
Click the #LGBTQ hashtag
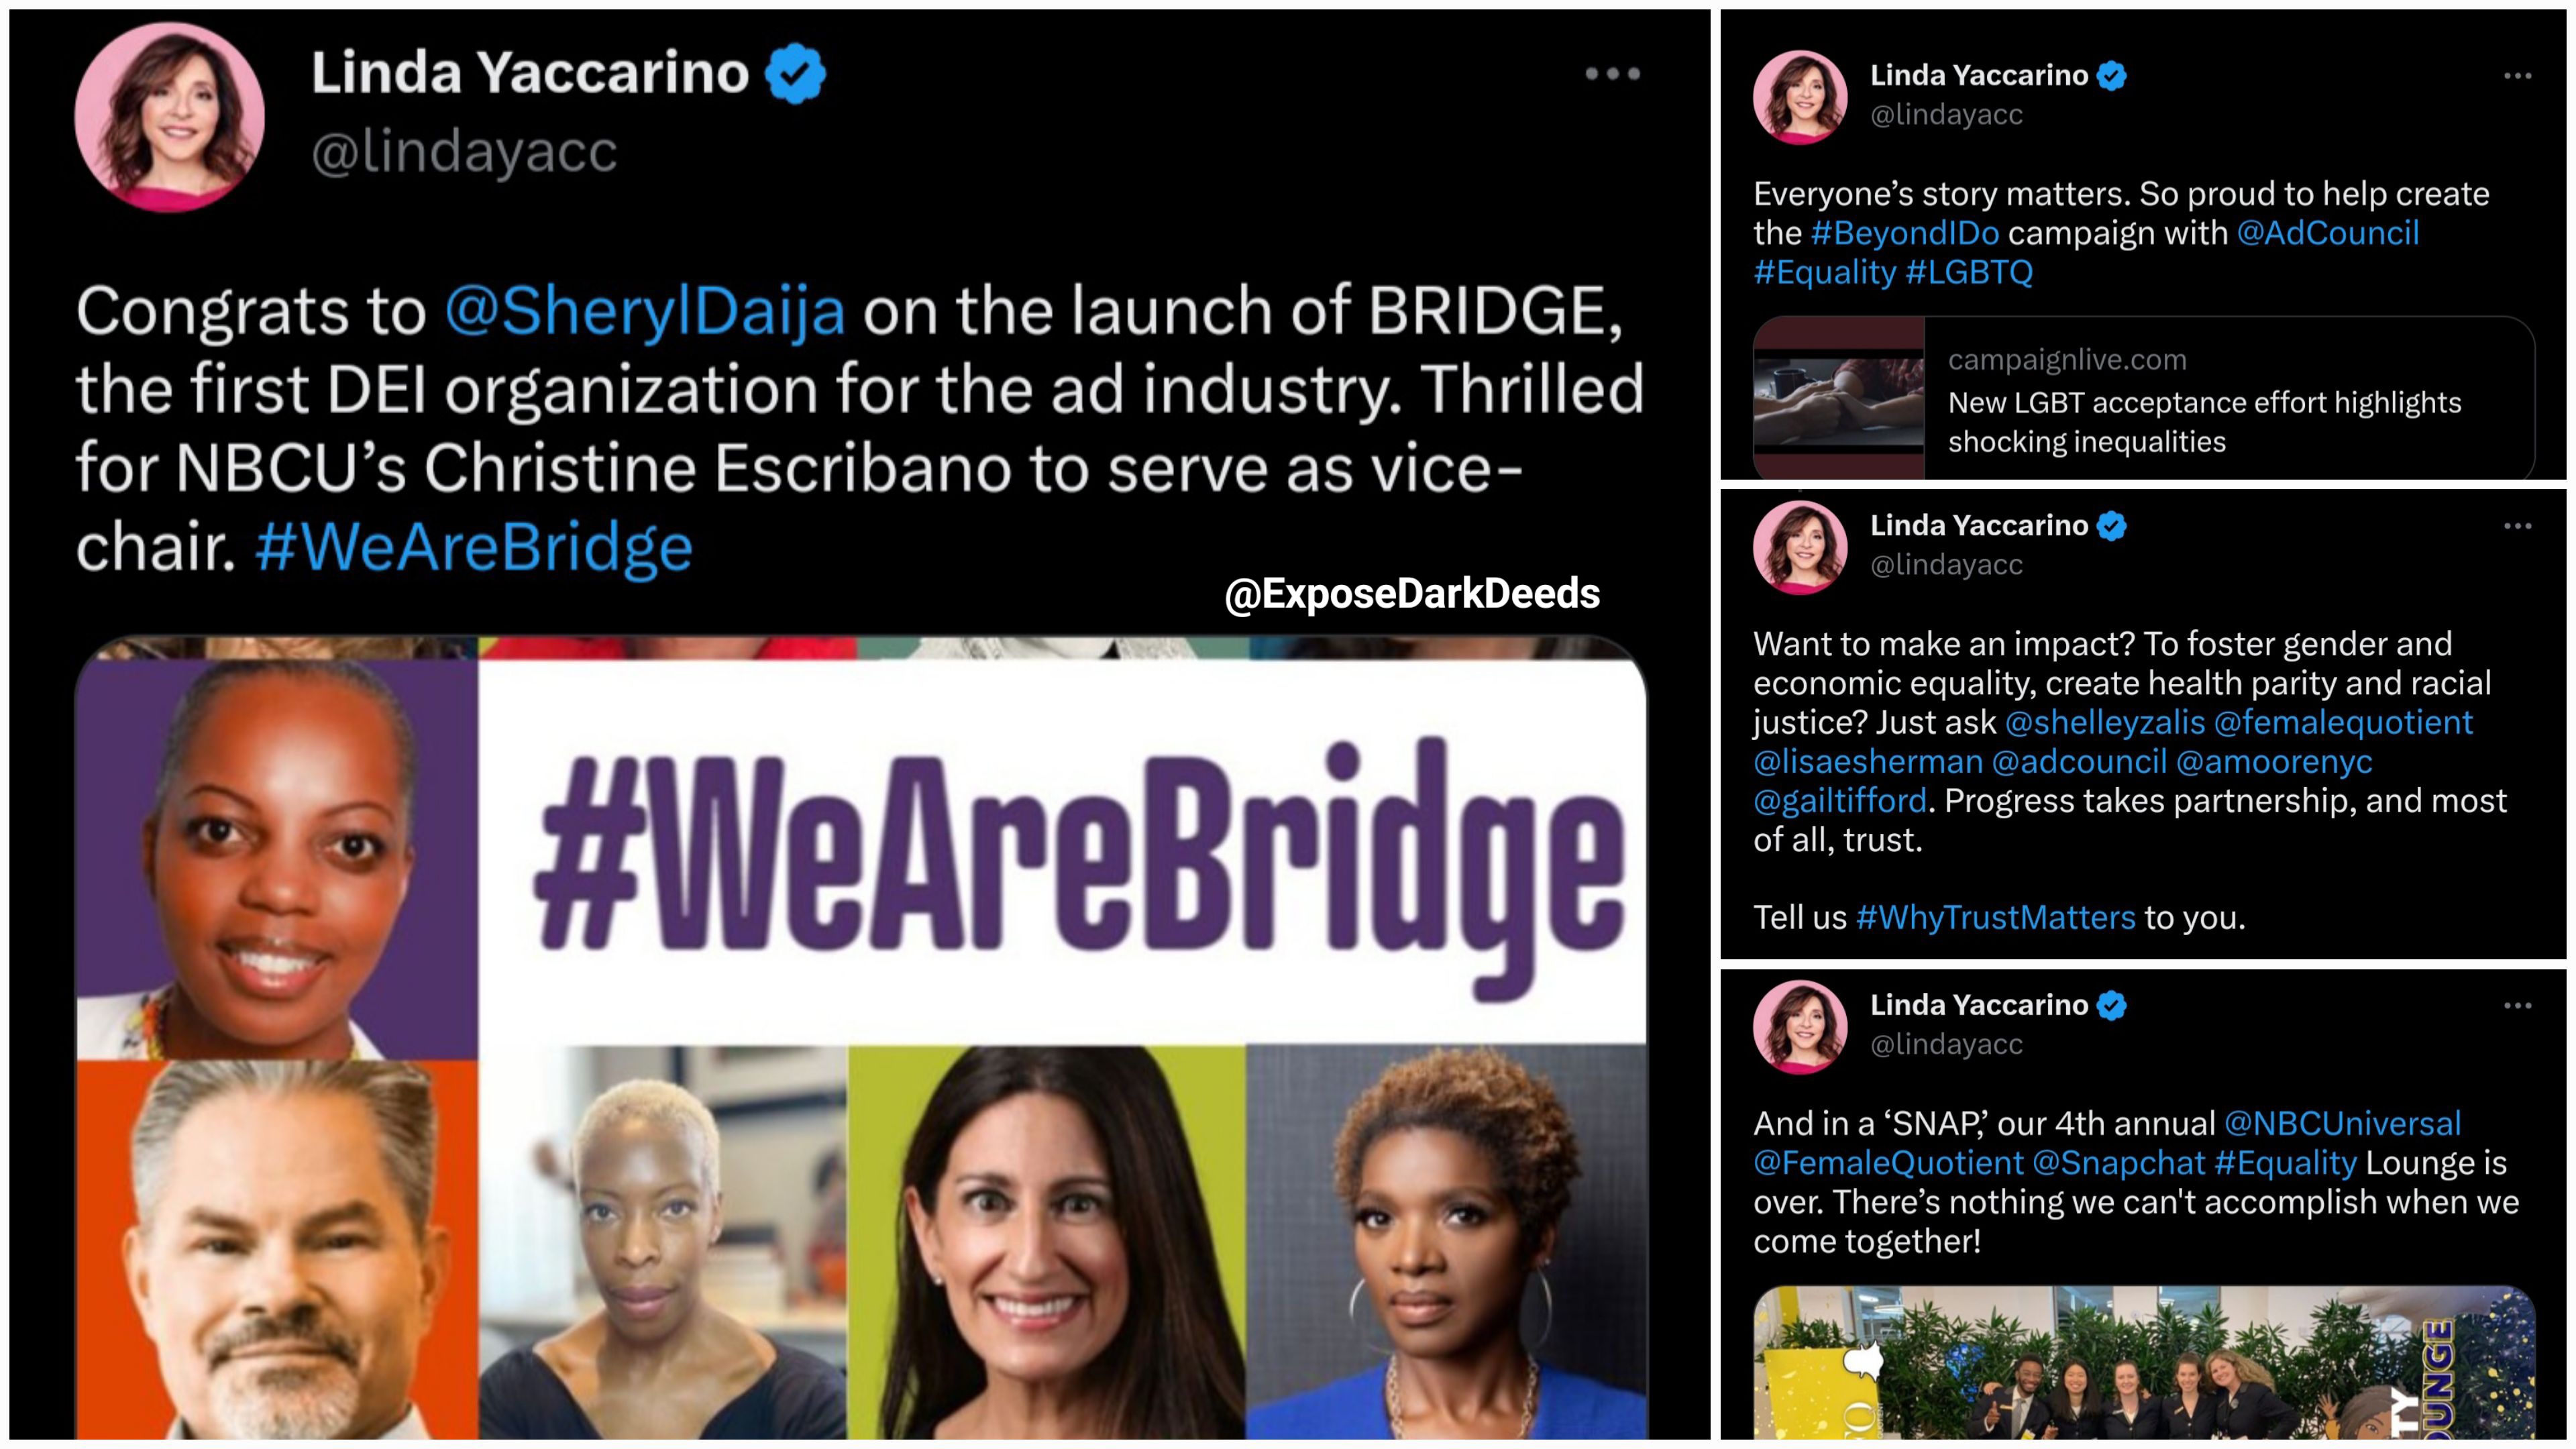pos(1969,272)
